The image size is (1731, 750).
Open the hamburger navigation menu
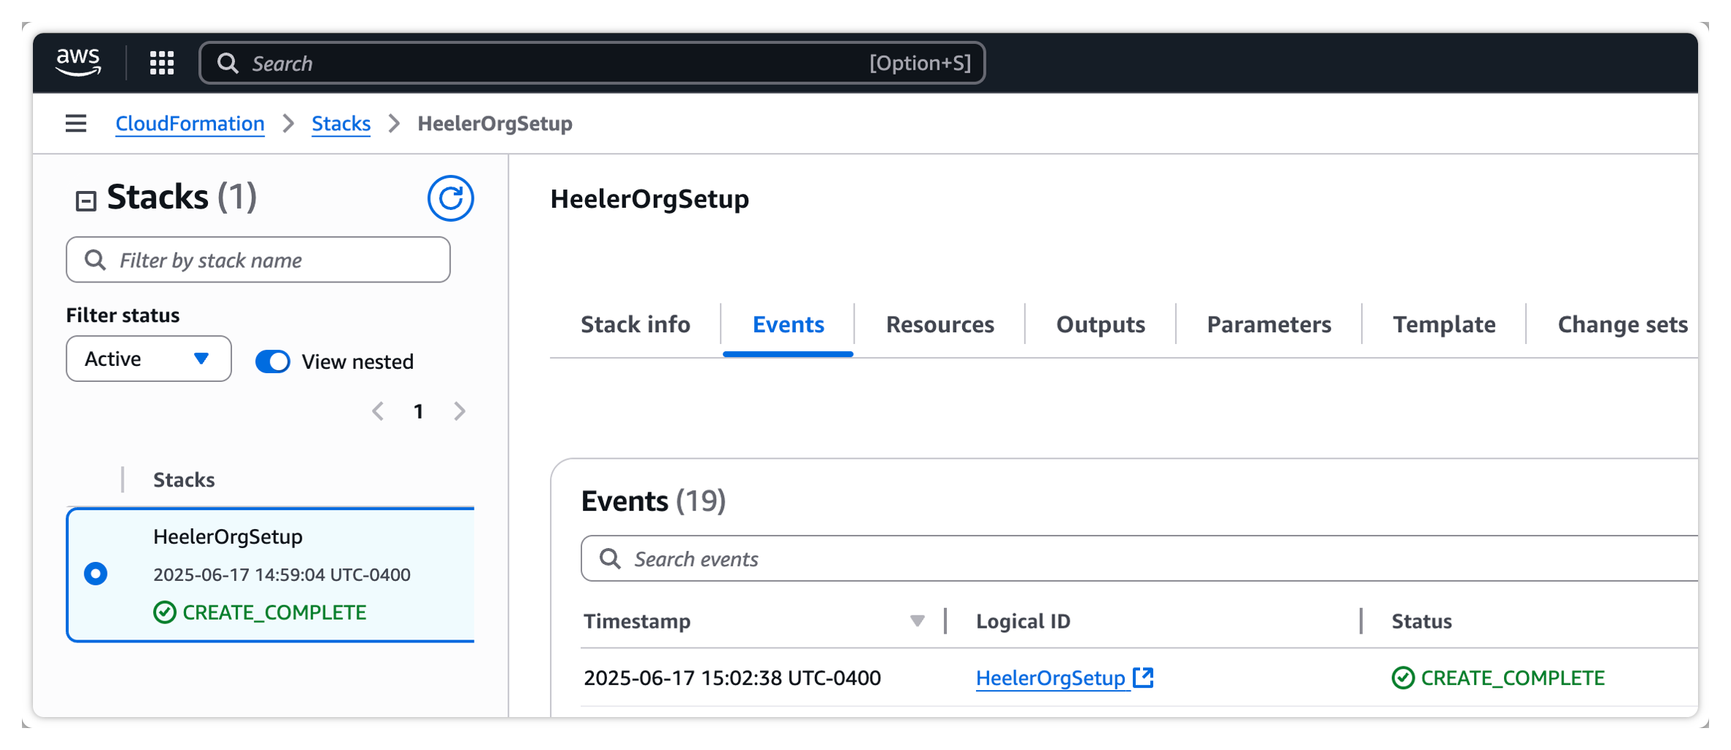coord(76,123)
